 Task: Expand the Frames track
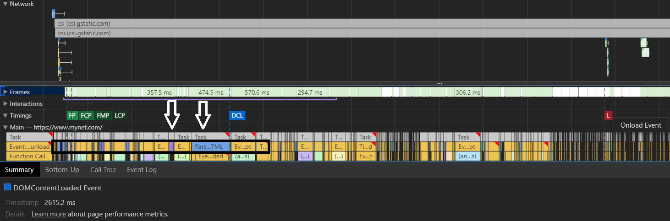5,92
